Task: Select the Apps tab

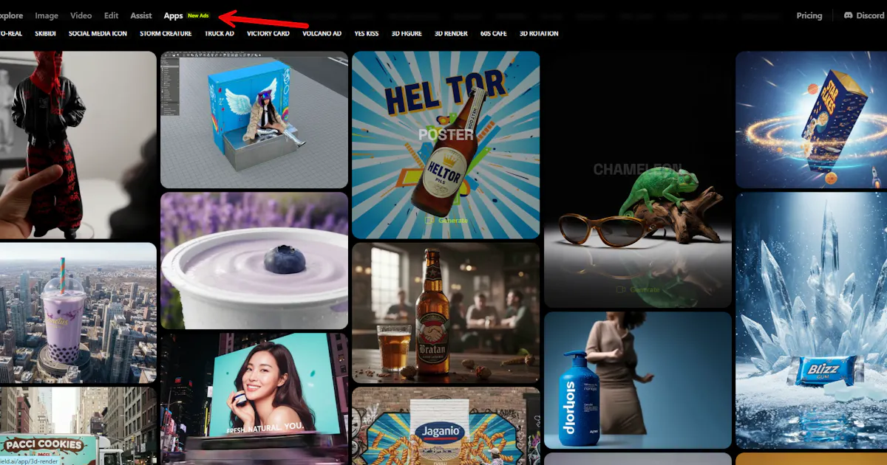Action: (x=174, y=15)
